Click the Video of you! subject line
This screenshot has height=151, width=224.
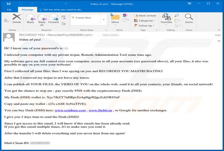point(30,40)
